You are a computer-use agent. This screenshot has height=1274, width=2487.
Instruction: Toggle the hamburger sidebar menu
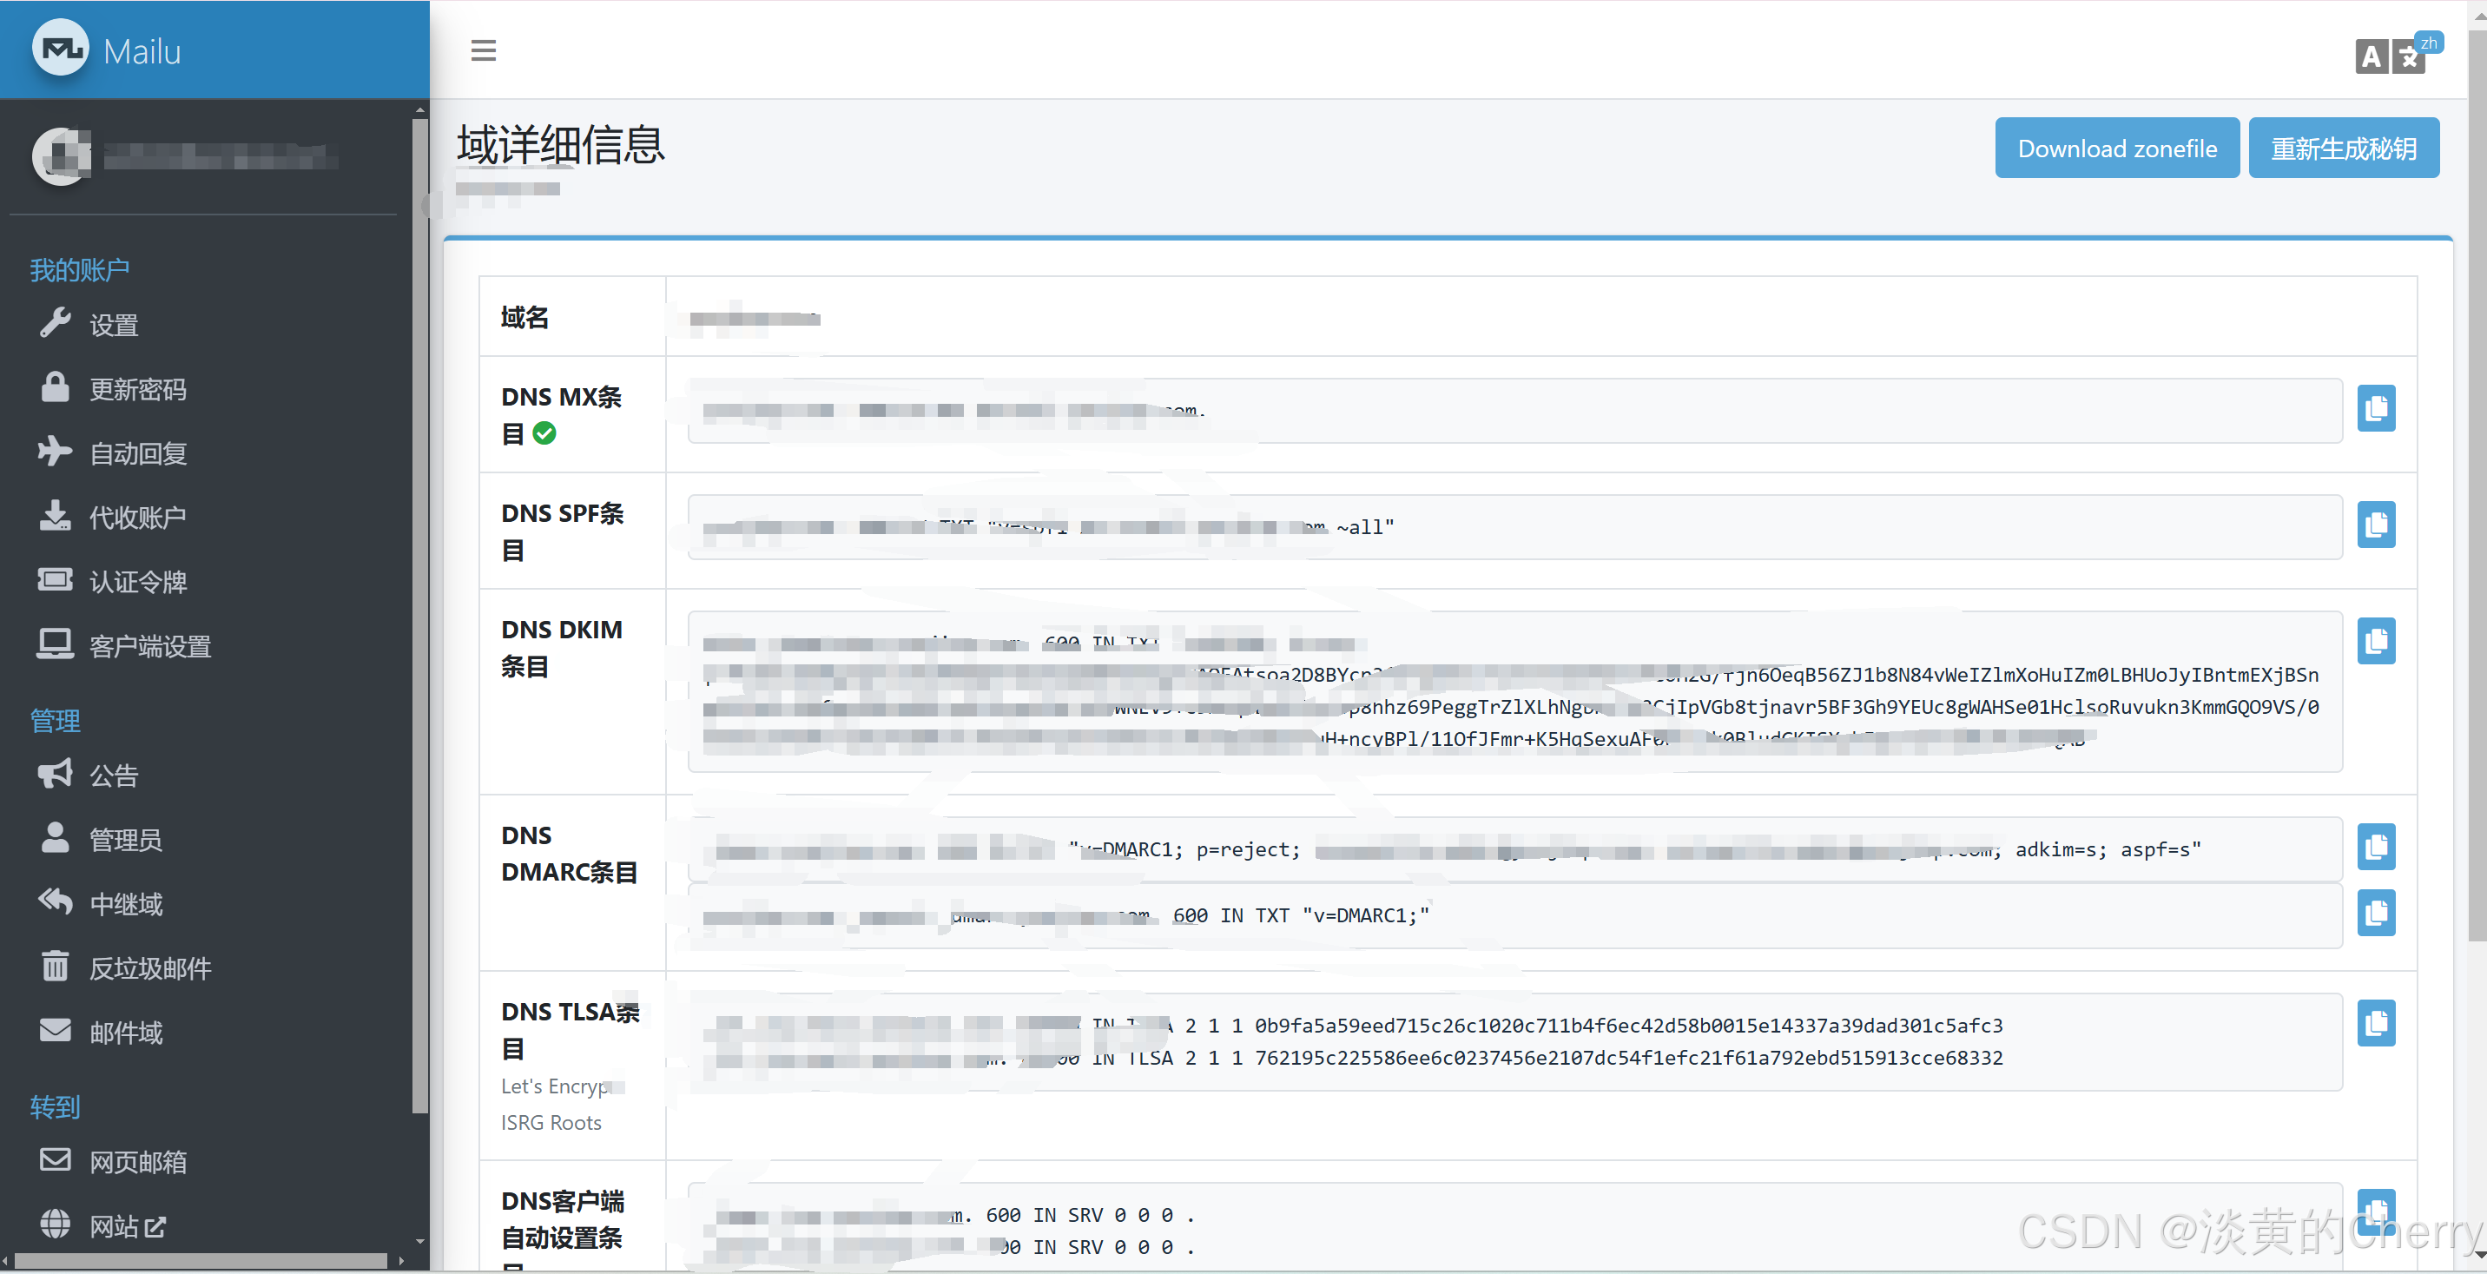[x=483, y=50]
